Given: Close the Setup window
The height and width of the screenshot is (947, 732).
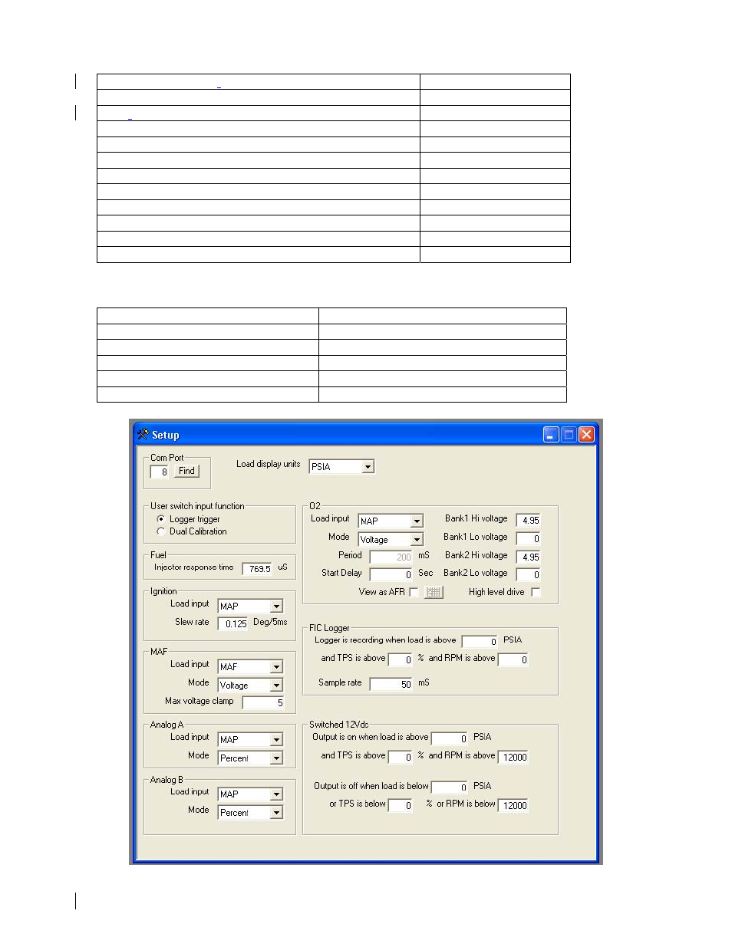Looking at the screenshot, I should [586, 435].
